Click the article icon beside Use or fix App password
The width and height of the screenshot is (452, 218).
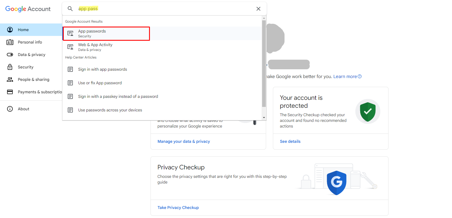tap(70, 83)
